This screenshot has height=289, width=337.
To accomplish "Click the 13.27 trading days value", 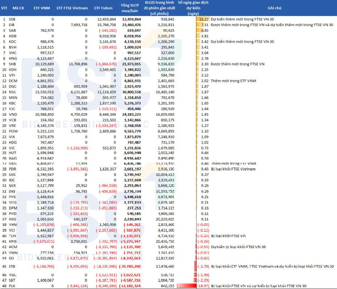I will coord(204,19).
